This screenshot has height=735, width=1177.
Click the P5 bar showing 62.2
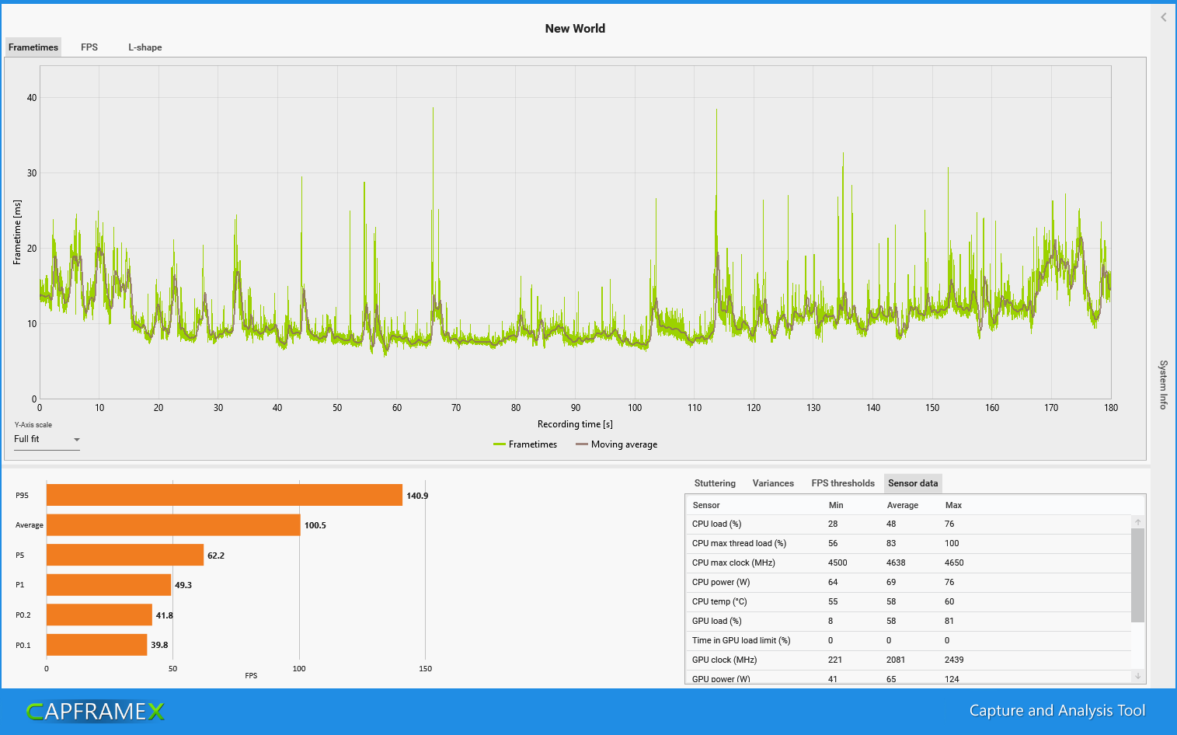coord(125,555)
